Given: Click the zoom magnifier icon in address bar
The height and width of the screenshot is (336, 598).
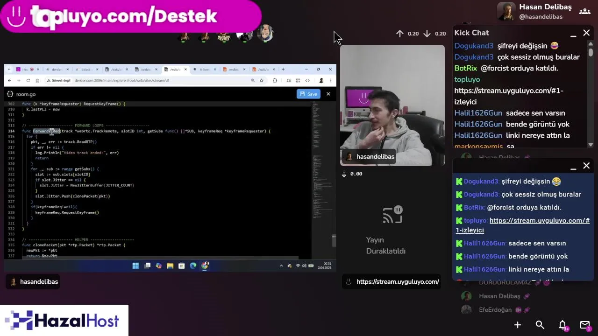Looking at the screenshot, I should [x=253, y=80].
